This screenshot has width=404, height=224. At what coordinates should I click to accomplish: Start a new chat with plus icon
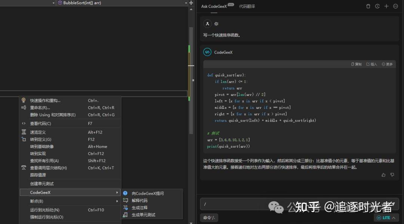point(386,6)
